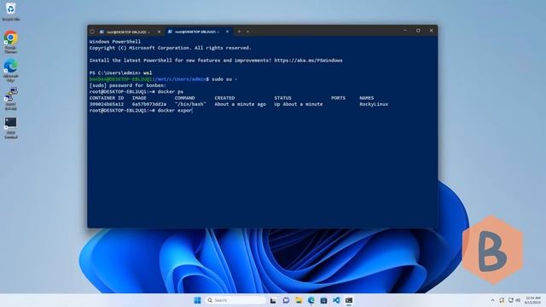Open the Windows Start menu
Viewport: 546px width, 307px height.
(x=197, y=300)
